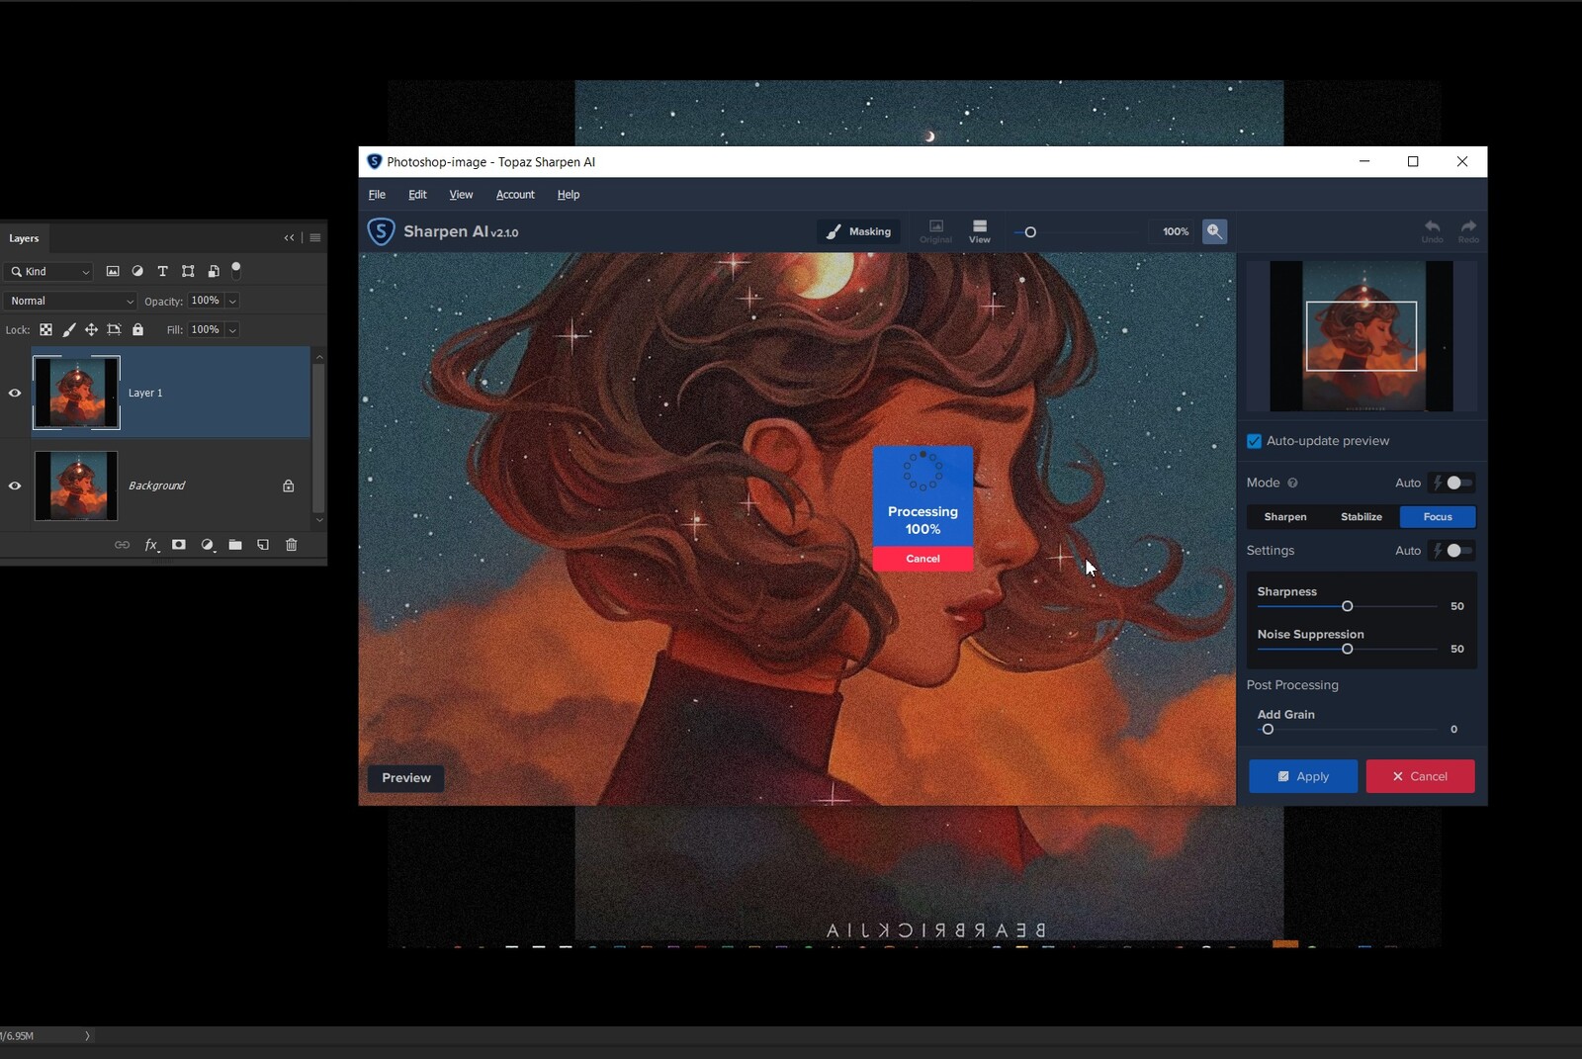Filter layers by shape layers icon
This screenshot has width=1582, height=1059.
click(188, 271)
